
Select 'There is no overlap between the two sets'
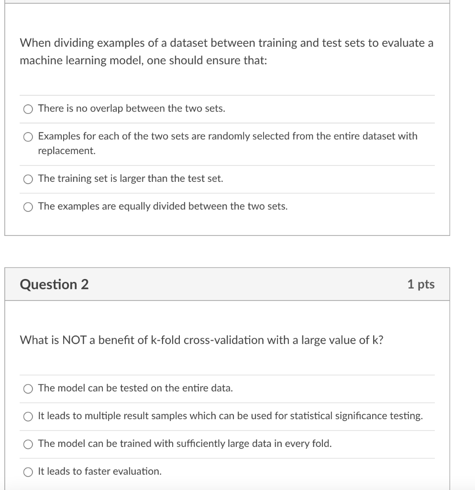[28, 109]
